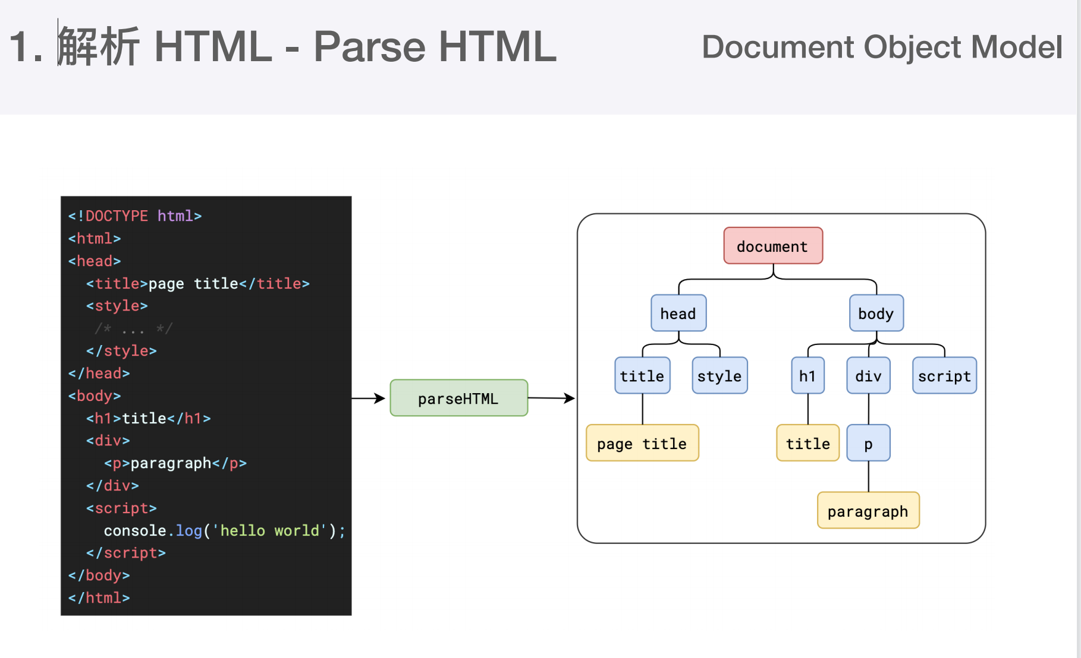Select the 'Document Object Model' heading text
The image size is (1081, 658).
coord(882,47)
